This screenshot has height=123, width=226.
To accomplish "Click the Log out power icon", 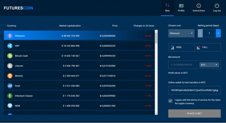I will point(217,6).
